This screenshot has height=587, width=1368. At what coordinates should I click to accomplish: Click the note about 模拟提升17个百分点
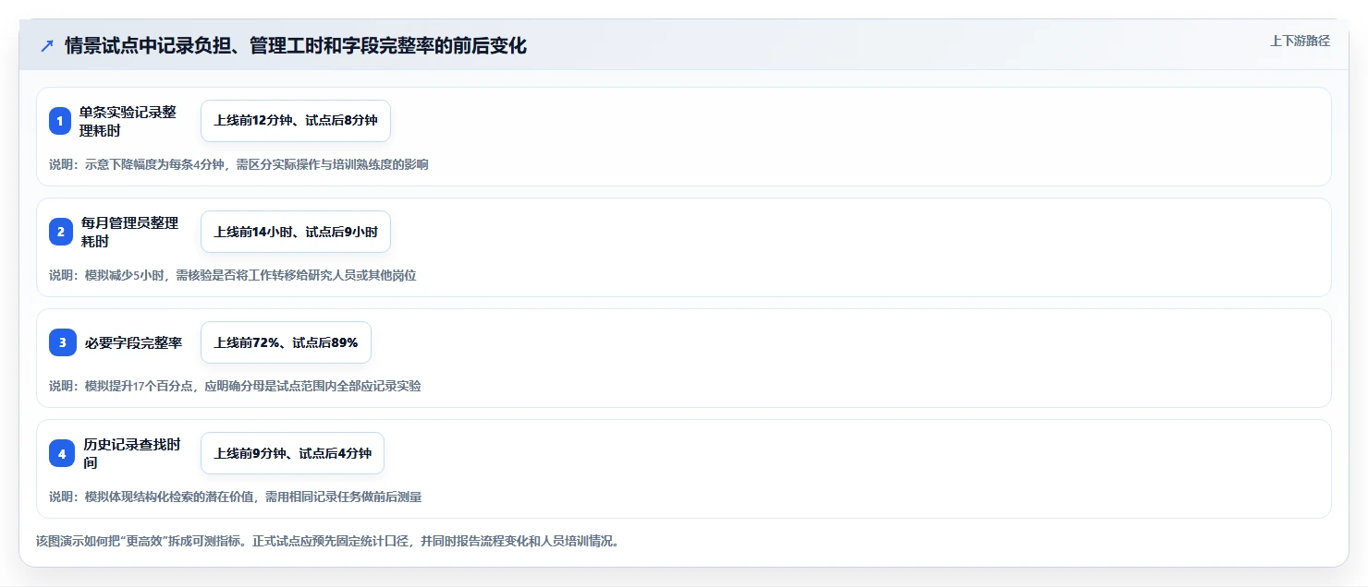click(x=235, y=386)
